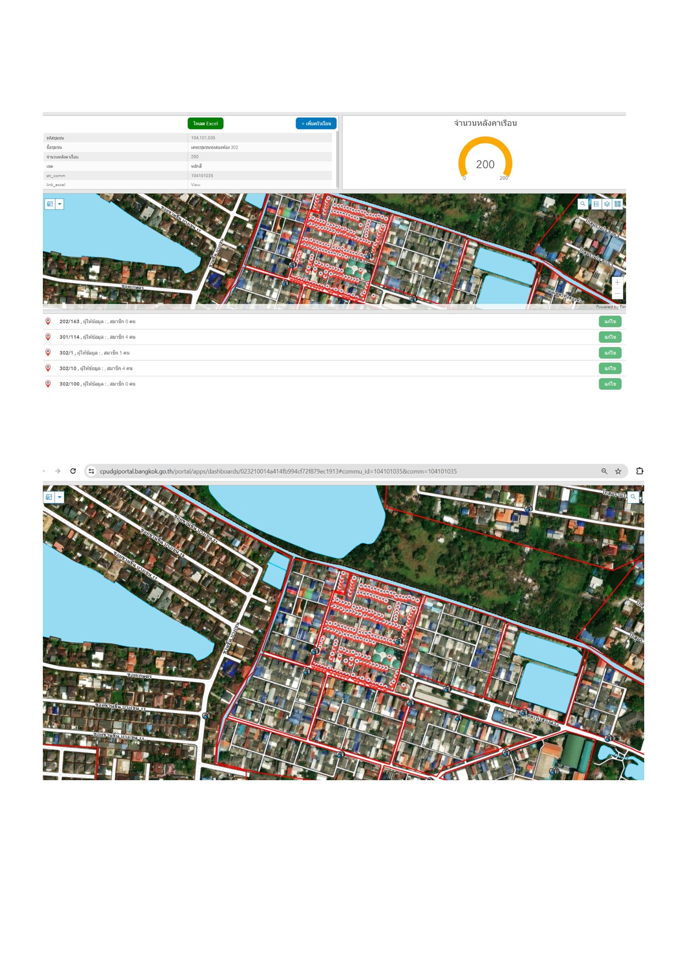Zoom in with the map plus button

[617, 282]
